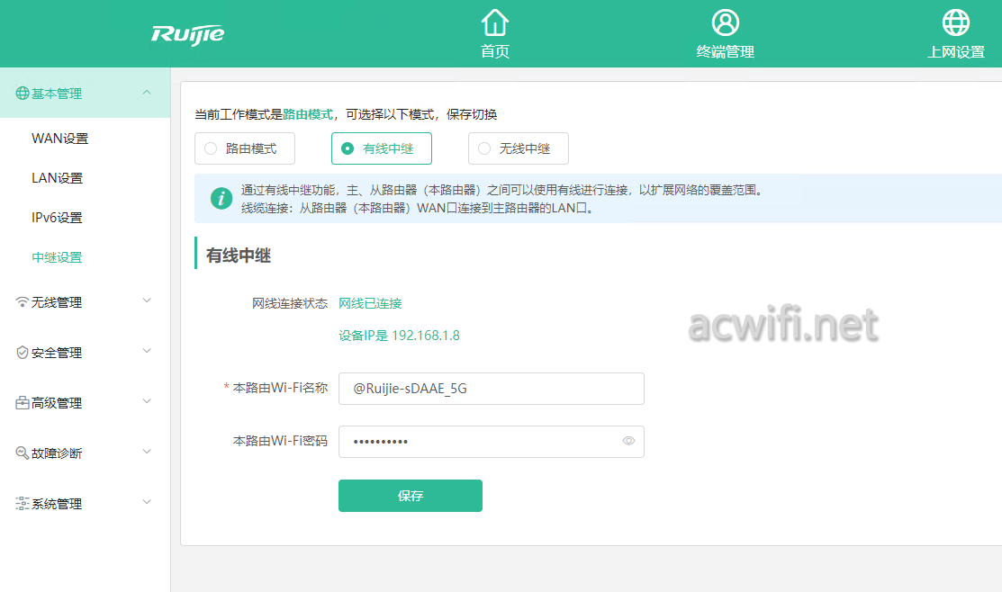Select the 有线中继 radio option
1002x592 pixels.
tap(382, 148)
